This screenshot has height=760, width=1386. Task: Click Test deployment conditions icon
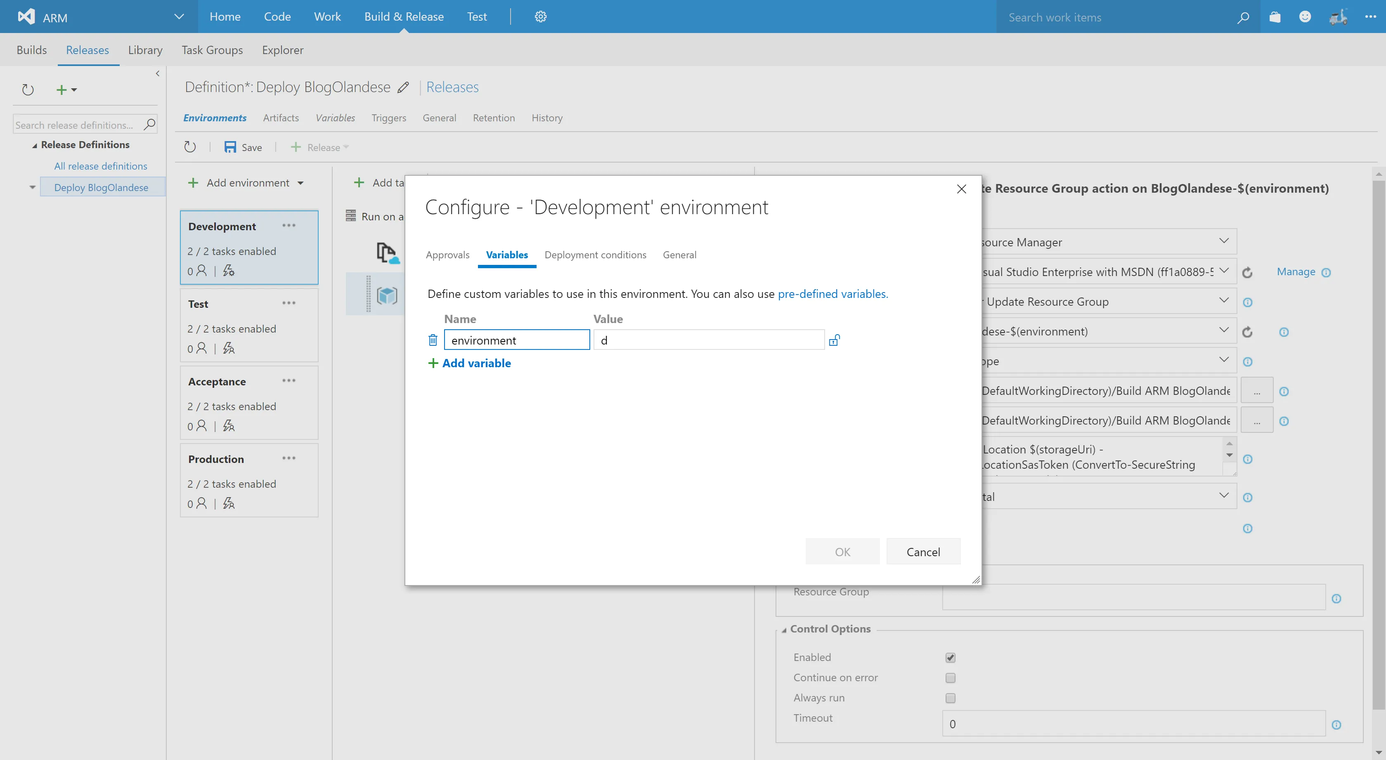tap(229, 348)
